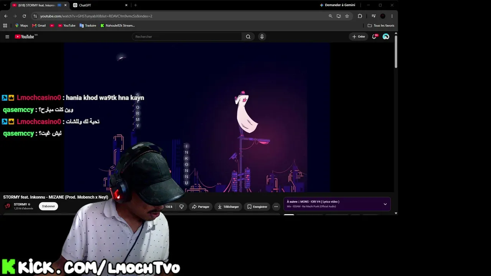Open the Chrome apps grid in bookmarks bar
The height and width of the screenshot is (276, 491).
coord(5,26)
